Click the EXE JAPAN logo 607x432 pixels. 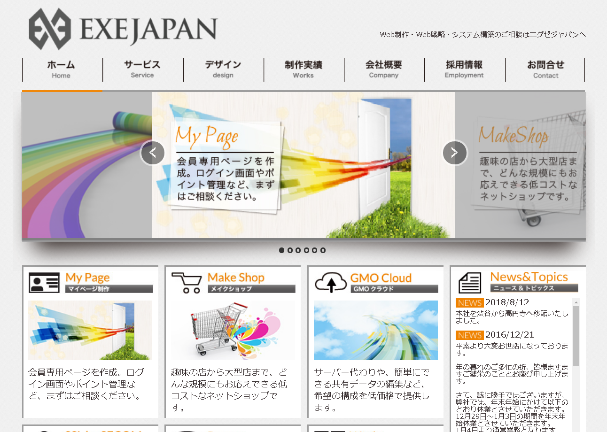123,29
